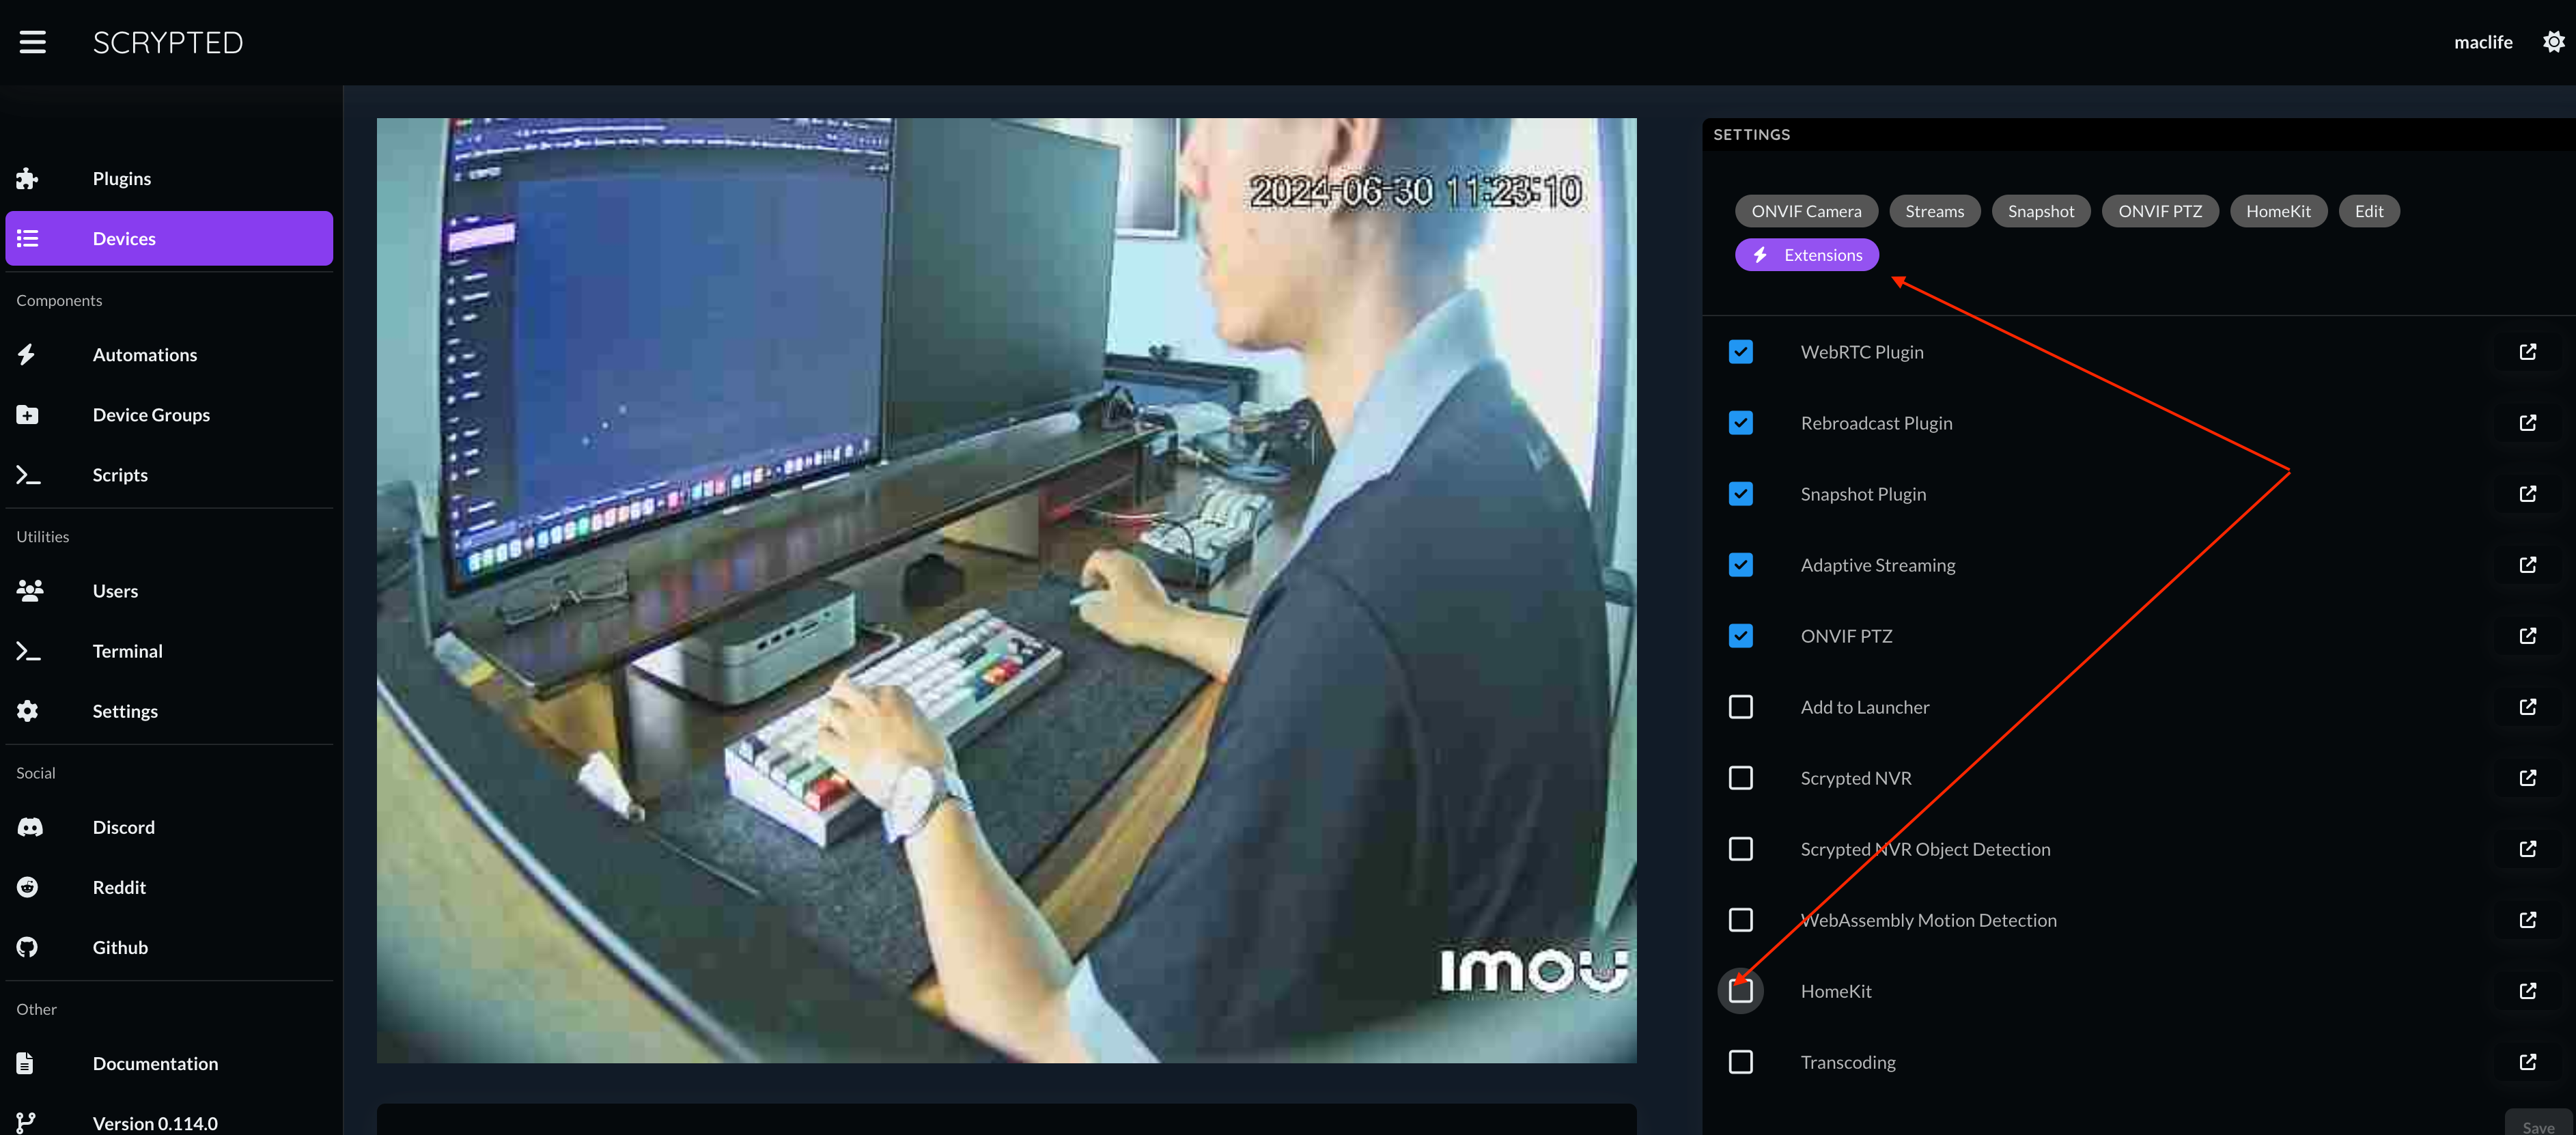Select the Devices list icon
The height and width of the screenshot is (1135, 2576).
point(27,238)
